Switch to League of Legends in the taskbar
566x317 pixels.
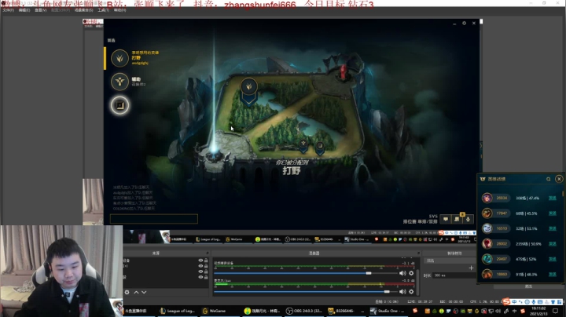(178, 311)
